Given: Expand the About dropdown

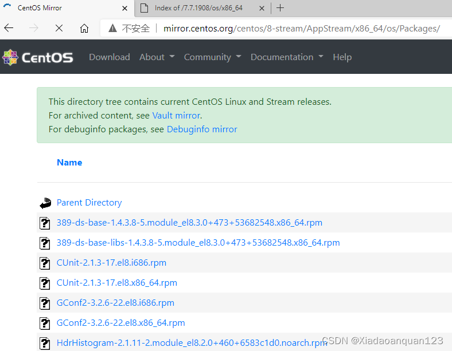Looking at the screenshot, I should point(157,57).
